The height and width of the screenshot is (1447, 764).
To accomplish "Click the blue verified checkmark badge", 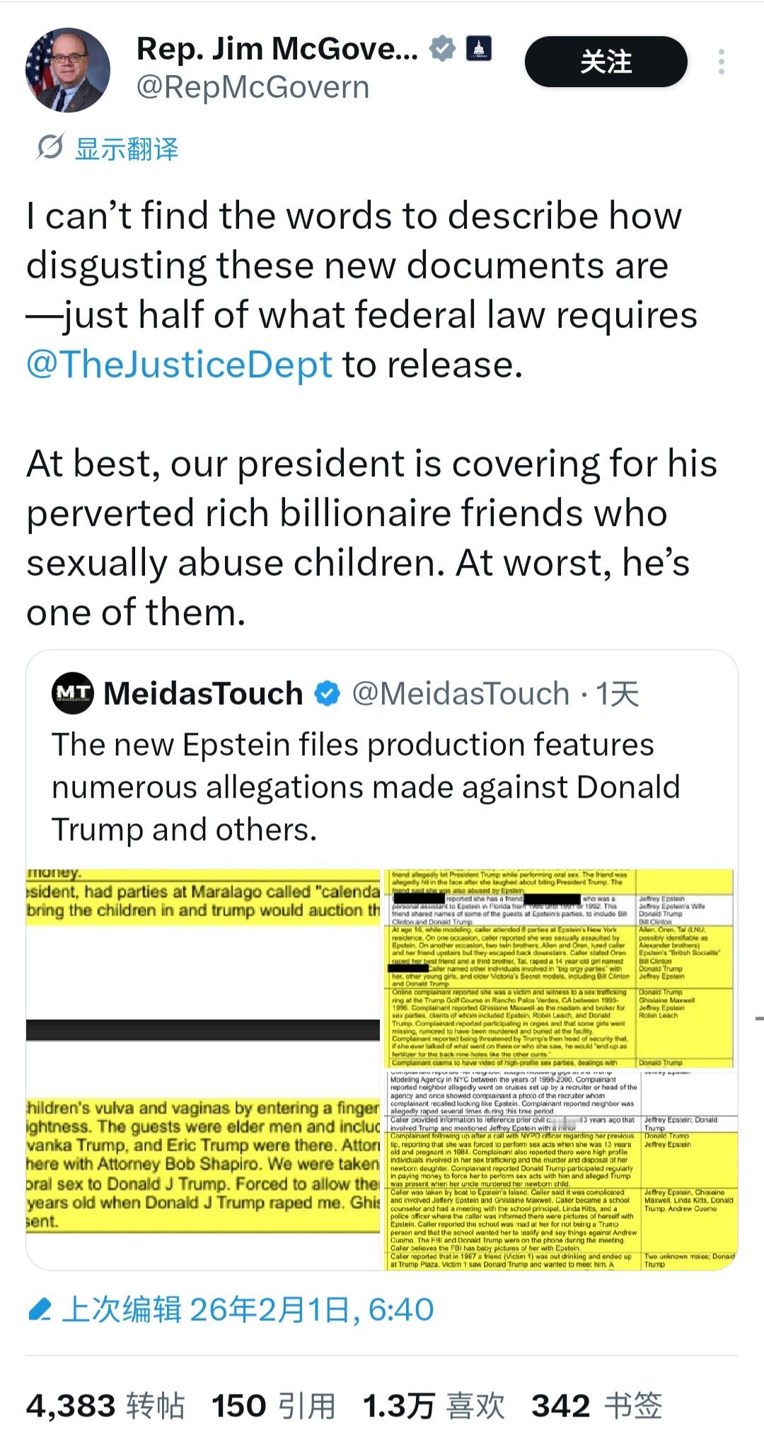I will coord(443,48).
